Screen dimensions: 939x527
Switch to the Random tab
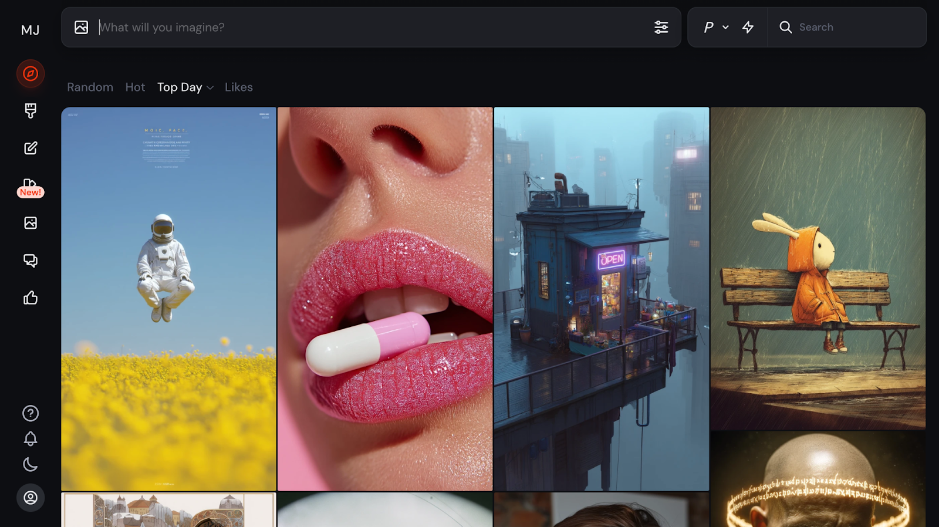[x=90, y=87]
